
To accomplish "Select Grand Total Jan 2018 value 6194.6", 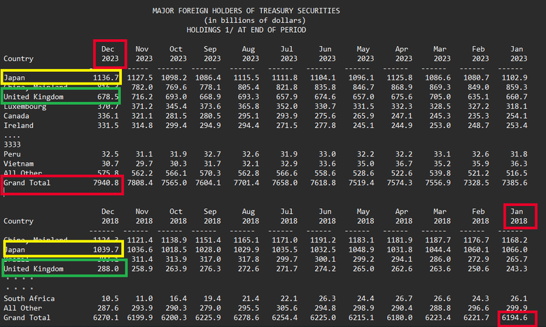I will point(514,318).
